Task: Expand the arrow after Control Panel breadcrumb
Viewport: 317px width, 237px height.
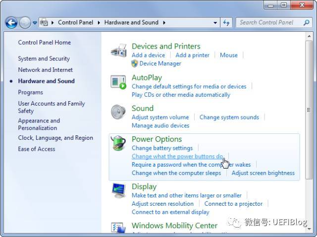Action: (x=99, y=22)
